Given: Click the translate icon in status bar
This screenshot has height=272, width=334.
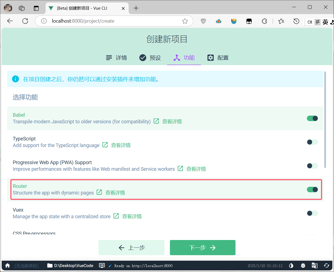Looking at the screenshot, I should (315, 265).
